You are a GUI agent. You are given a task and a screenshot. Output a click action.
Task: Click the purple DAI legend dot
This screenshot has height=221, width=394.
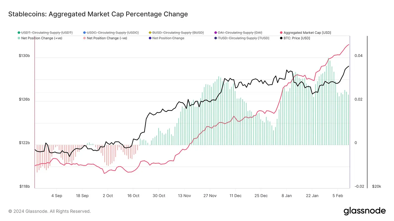tap(216, 33)
